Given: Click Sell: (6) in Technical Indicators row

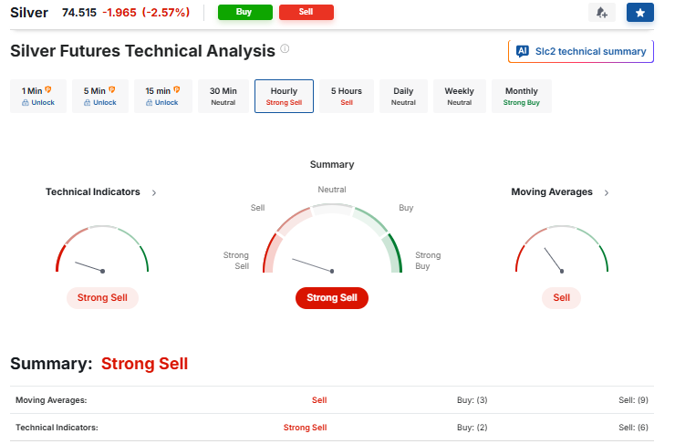Looking at the screenshot, I should click(x=633, y=428).
